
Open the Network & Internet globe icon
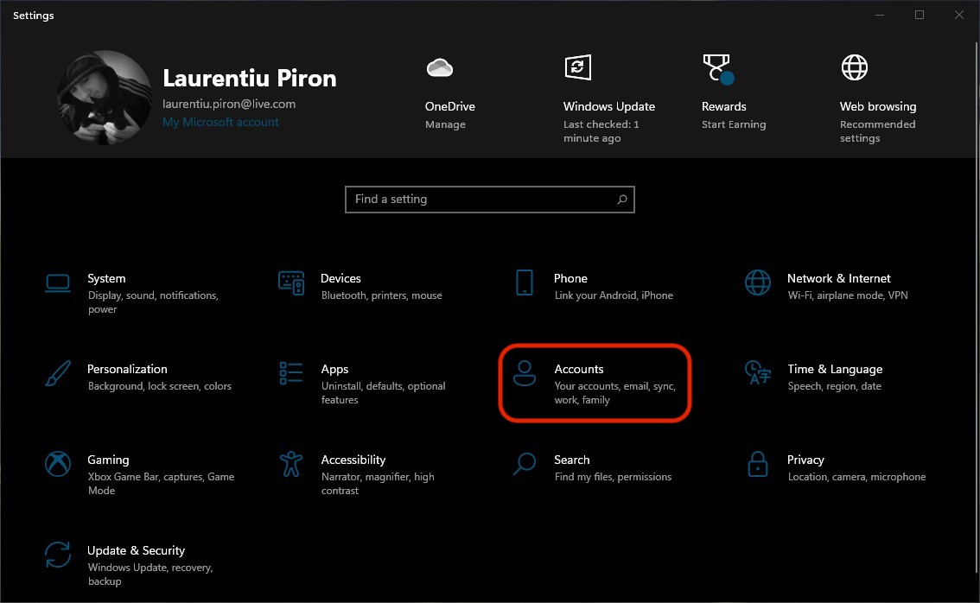758,282
